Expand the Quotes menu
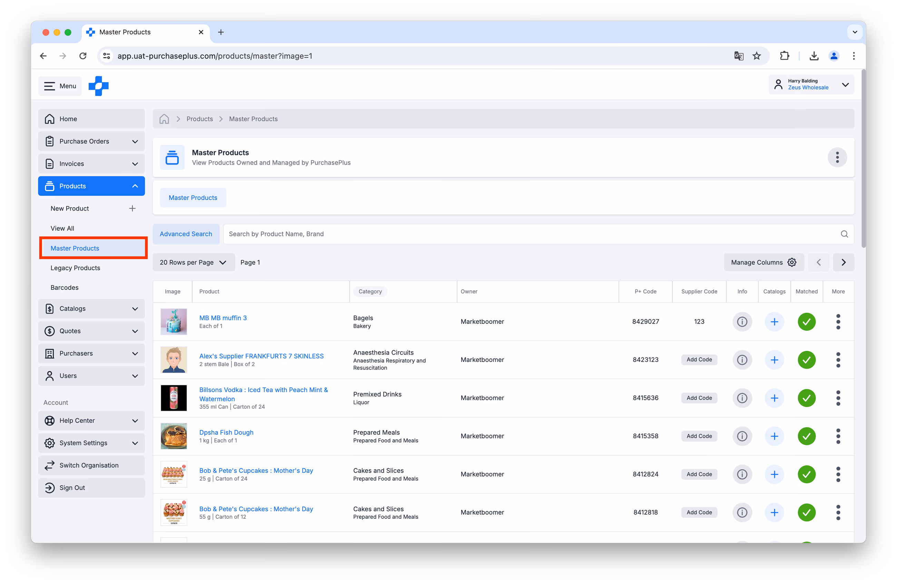Screen dimensions: 897x584 91,331
